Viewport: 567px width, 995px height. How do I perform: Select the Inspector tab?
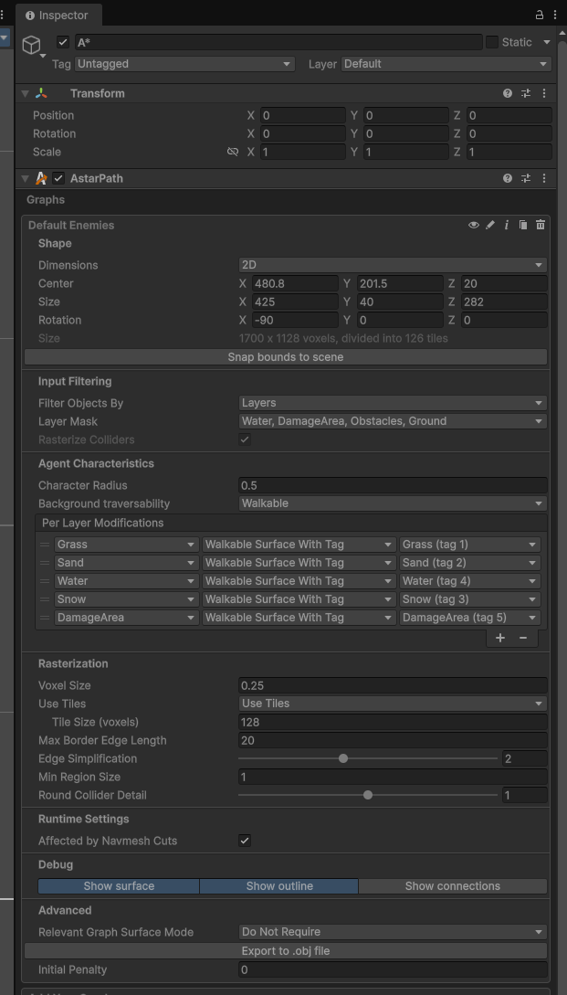point(57,16)
